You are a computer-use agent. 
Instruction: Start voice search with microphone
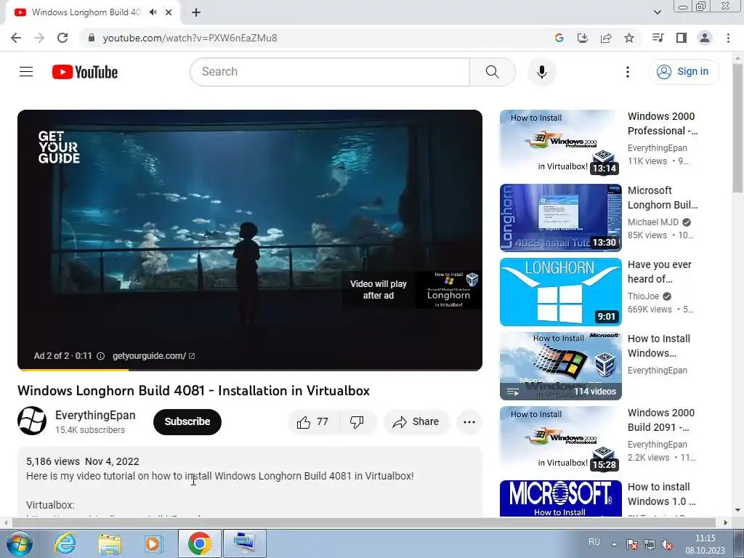click(541, 72)
